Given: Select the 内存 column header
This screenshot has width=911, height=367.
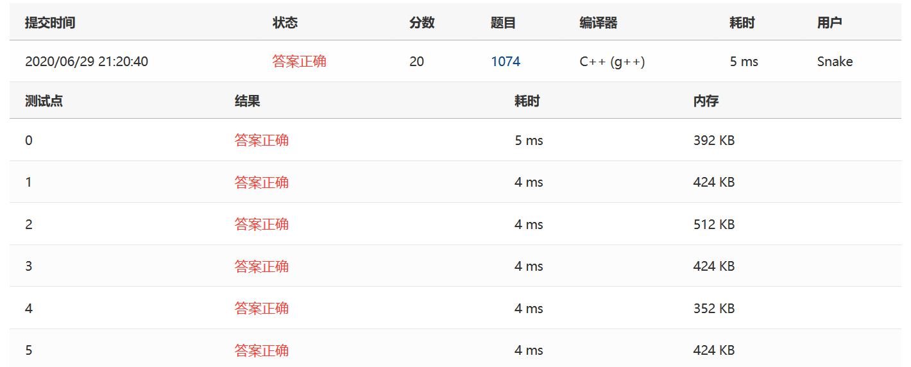Looking at the screenshot, I should [x=706, y=101].
